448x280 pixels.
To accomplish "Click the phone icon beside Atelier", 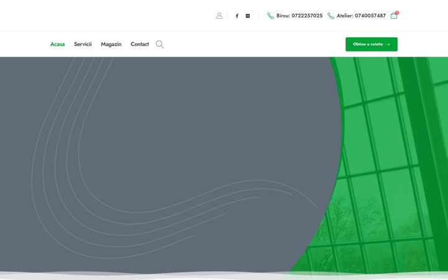I will (330, 16).
